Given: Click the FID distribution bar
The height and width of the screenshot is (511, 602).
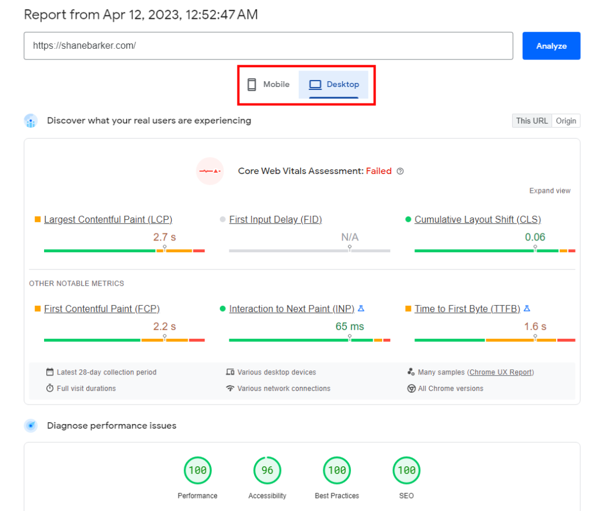Looking at the screenshot, I should tap(309, 251).
